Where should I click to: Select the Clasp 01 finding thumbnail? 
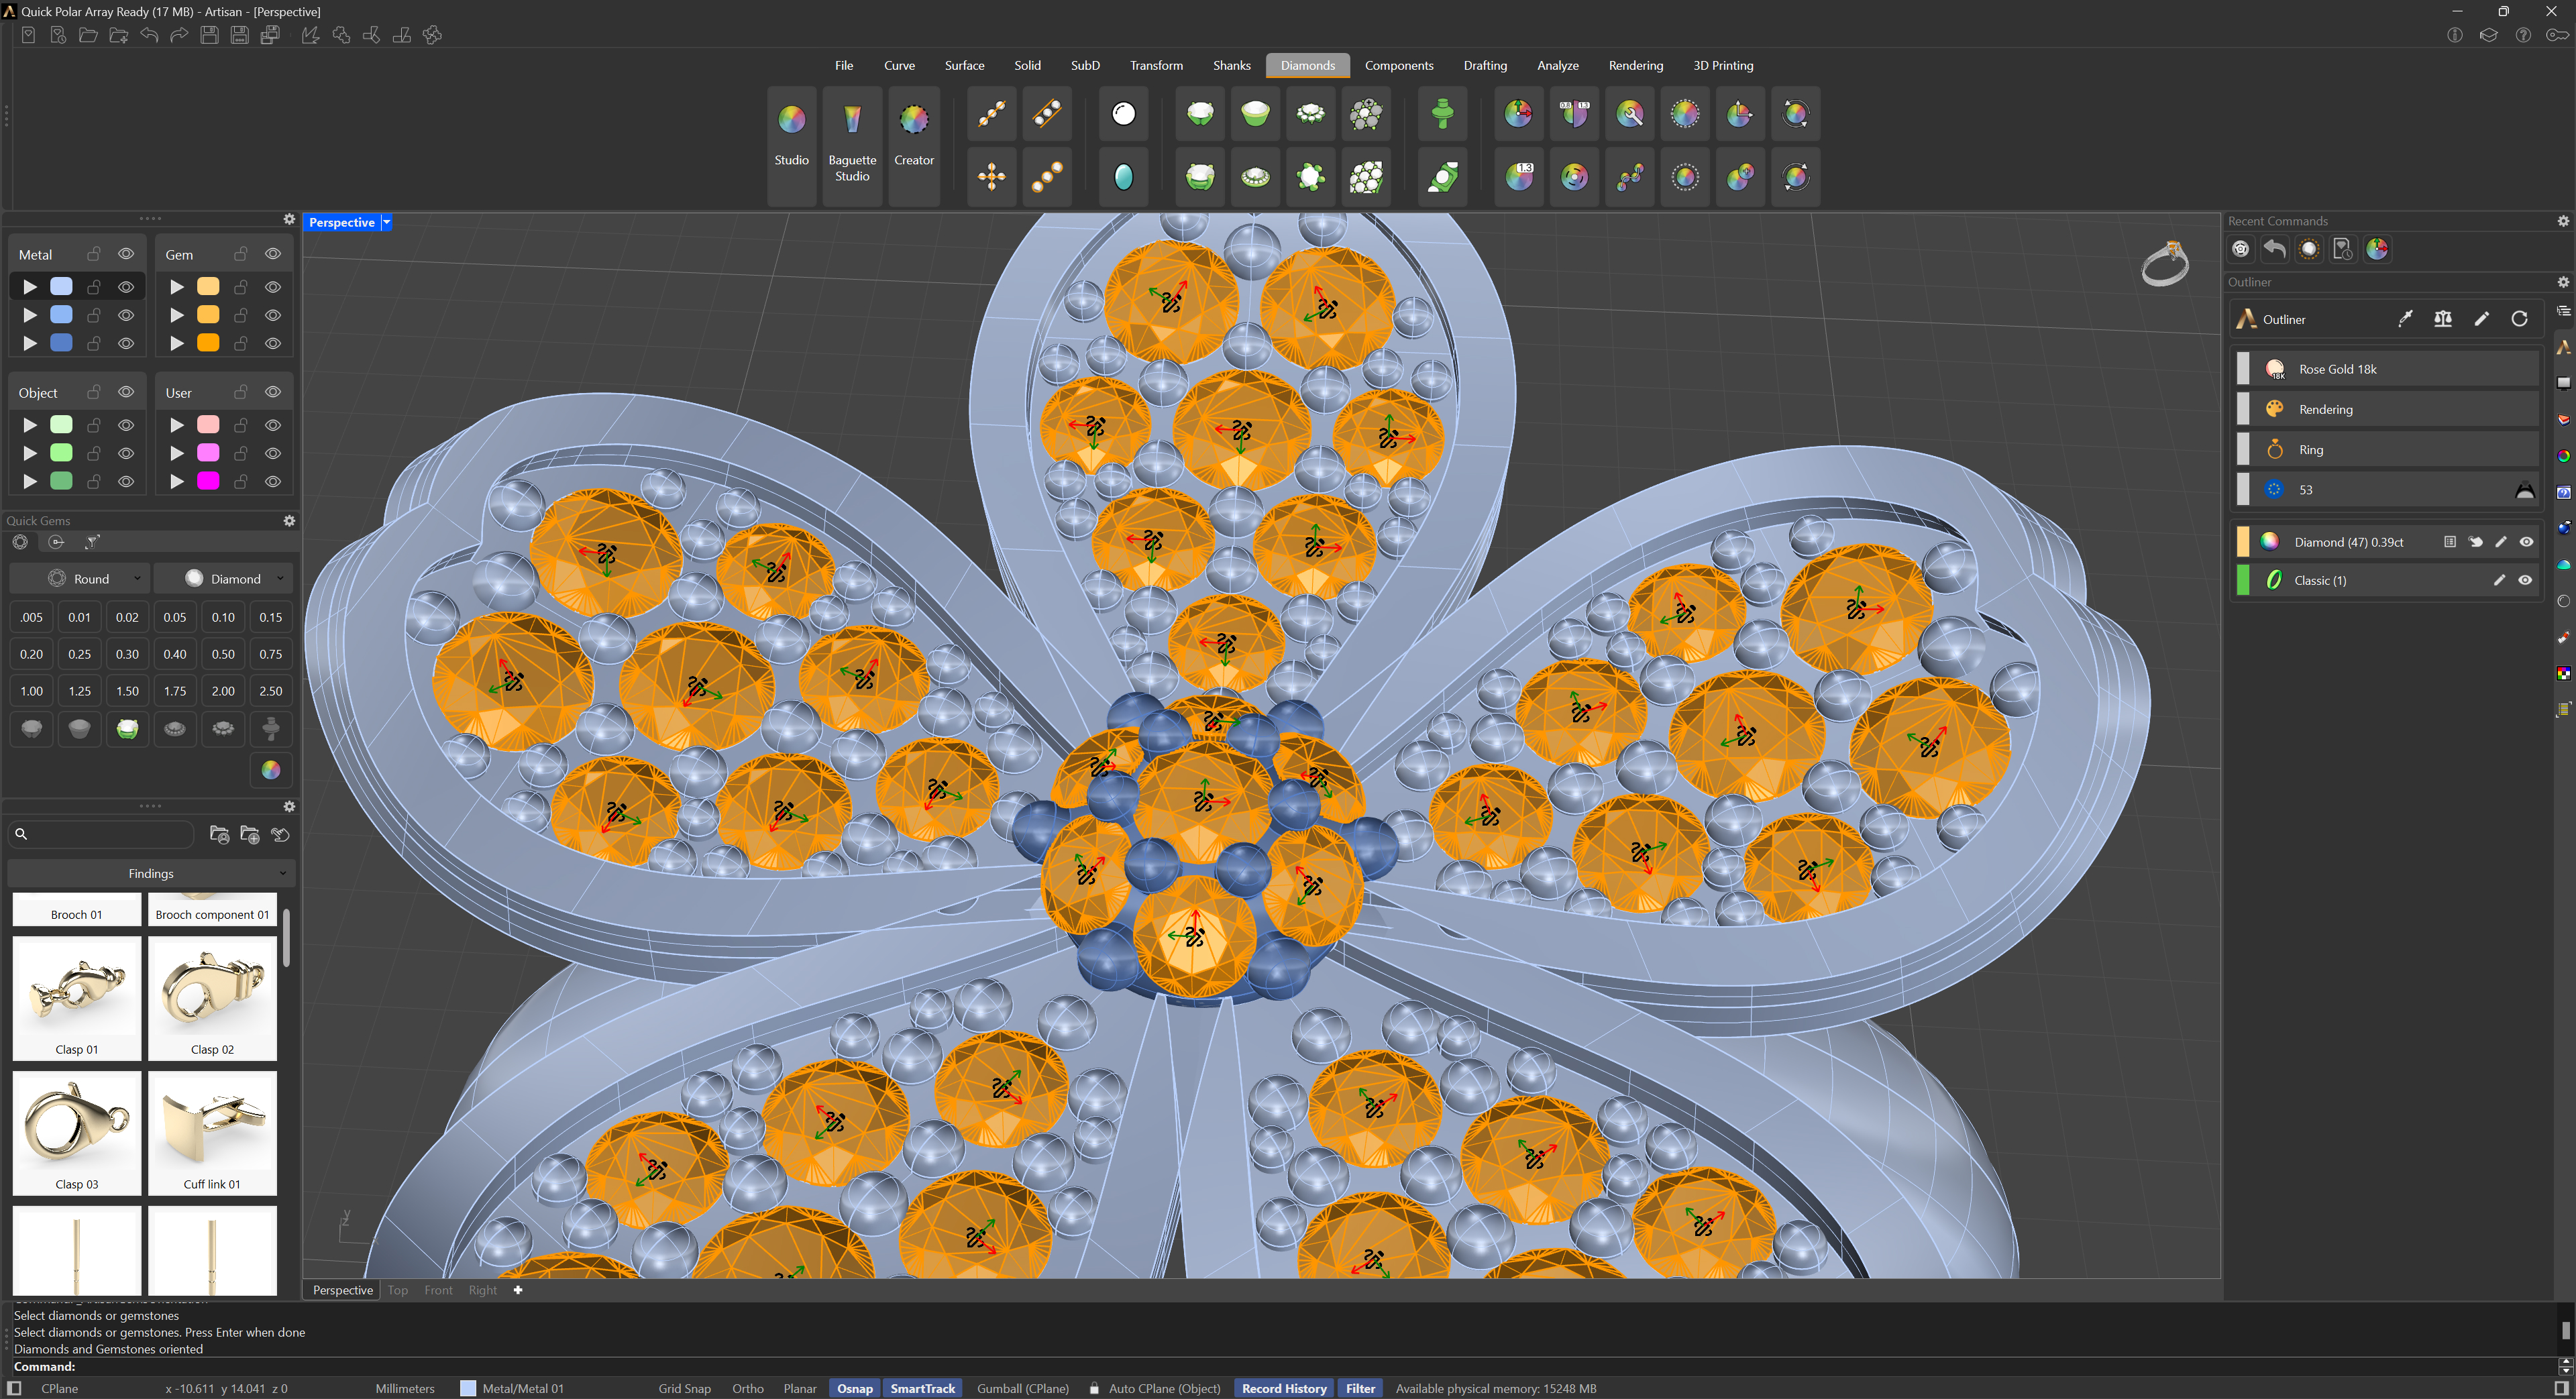click(x=77, y=998)
